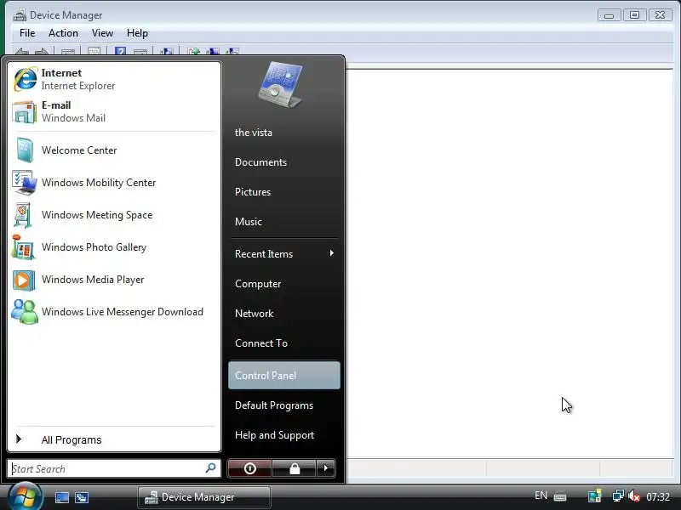Open File menu in Device Manager
681x510 pixels.
coord(27,33)
